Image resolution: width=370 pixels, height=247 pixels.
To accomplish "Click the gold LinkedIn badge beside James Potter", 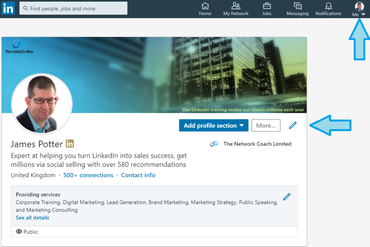I will [x=70, y=143].
